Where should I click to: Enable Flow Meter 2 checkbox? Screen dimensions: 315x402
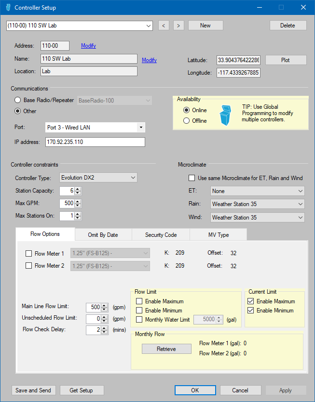(28, 266)
